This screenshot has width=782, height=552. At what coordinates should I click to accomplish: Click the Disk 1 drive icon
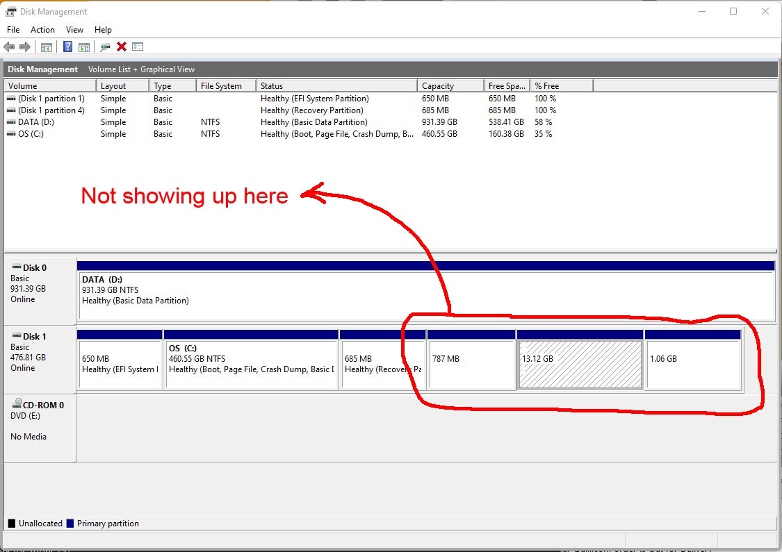point(17,336)
